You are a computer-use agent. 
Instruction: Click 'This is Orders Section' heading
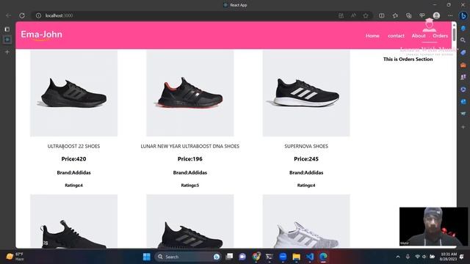tap(408, 59)
